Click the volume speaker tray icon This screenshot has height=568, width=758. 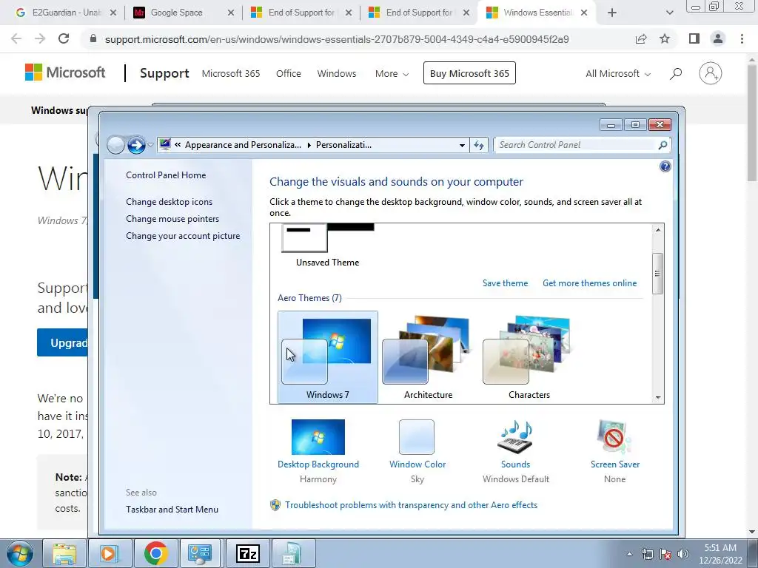[x=682, y=554]
